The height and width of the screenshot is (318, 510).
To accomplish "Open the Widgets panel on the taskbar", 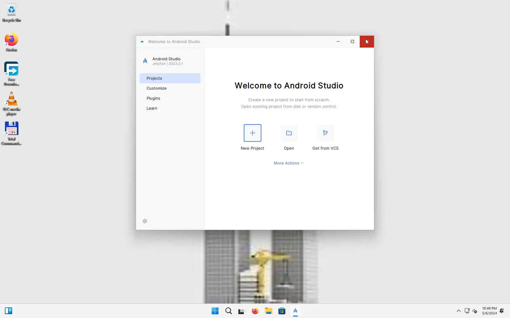I will tap(8, 311).
